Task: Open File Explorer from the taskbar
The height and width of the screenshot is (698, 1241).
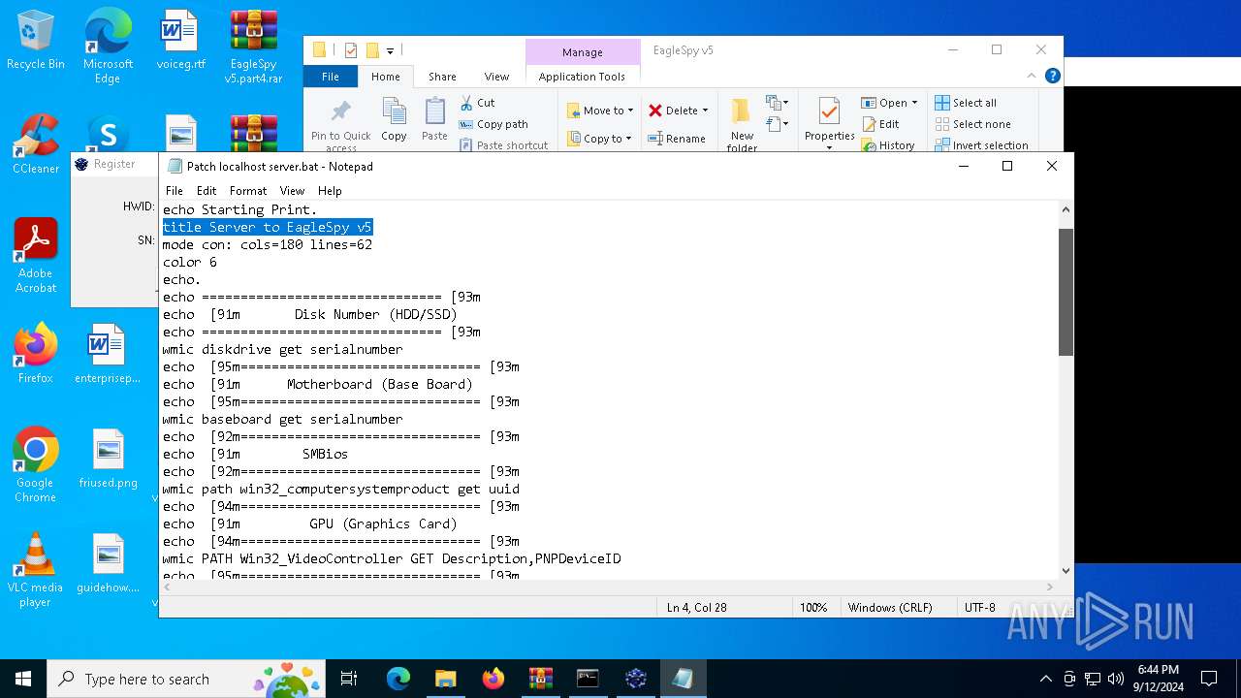Action: (x=445, y=679)
